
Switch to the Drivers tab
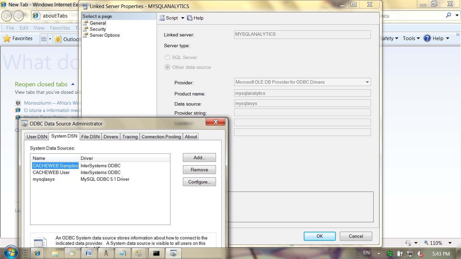tap(111, 137)
